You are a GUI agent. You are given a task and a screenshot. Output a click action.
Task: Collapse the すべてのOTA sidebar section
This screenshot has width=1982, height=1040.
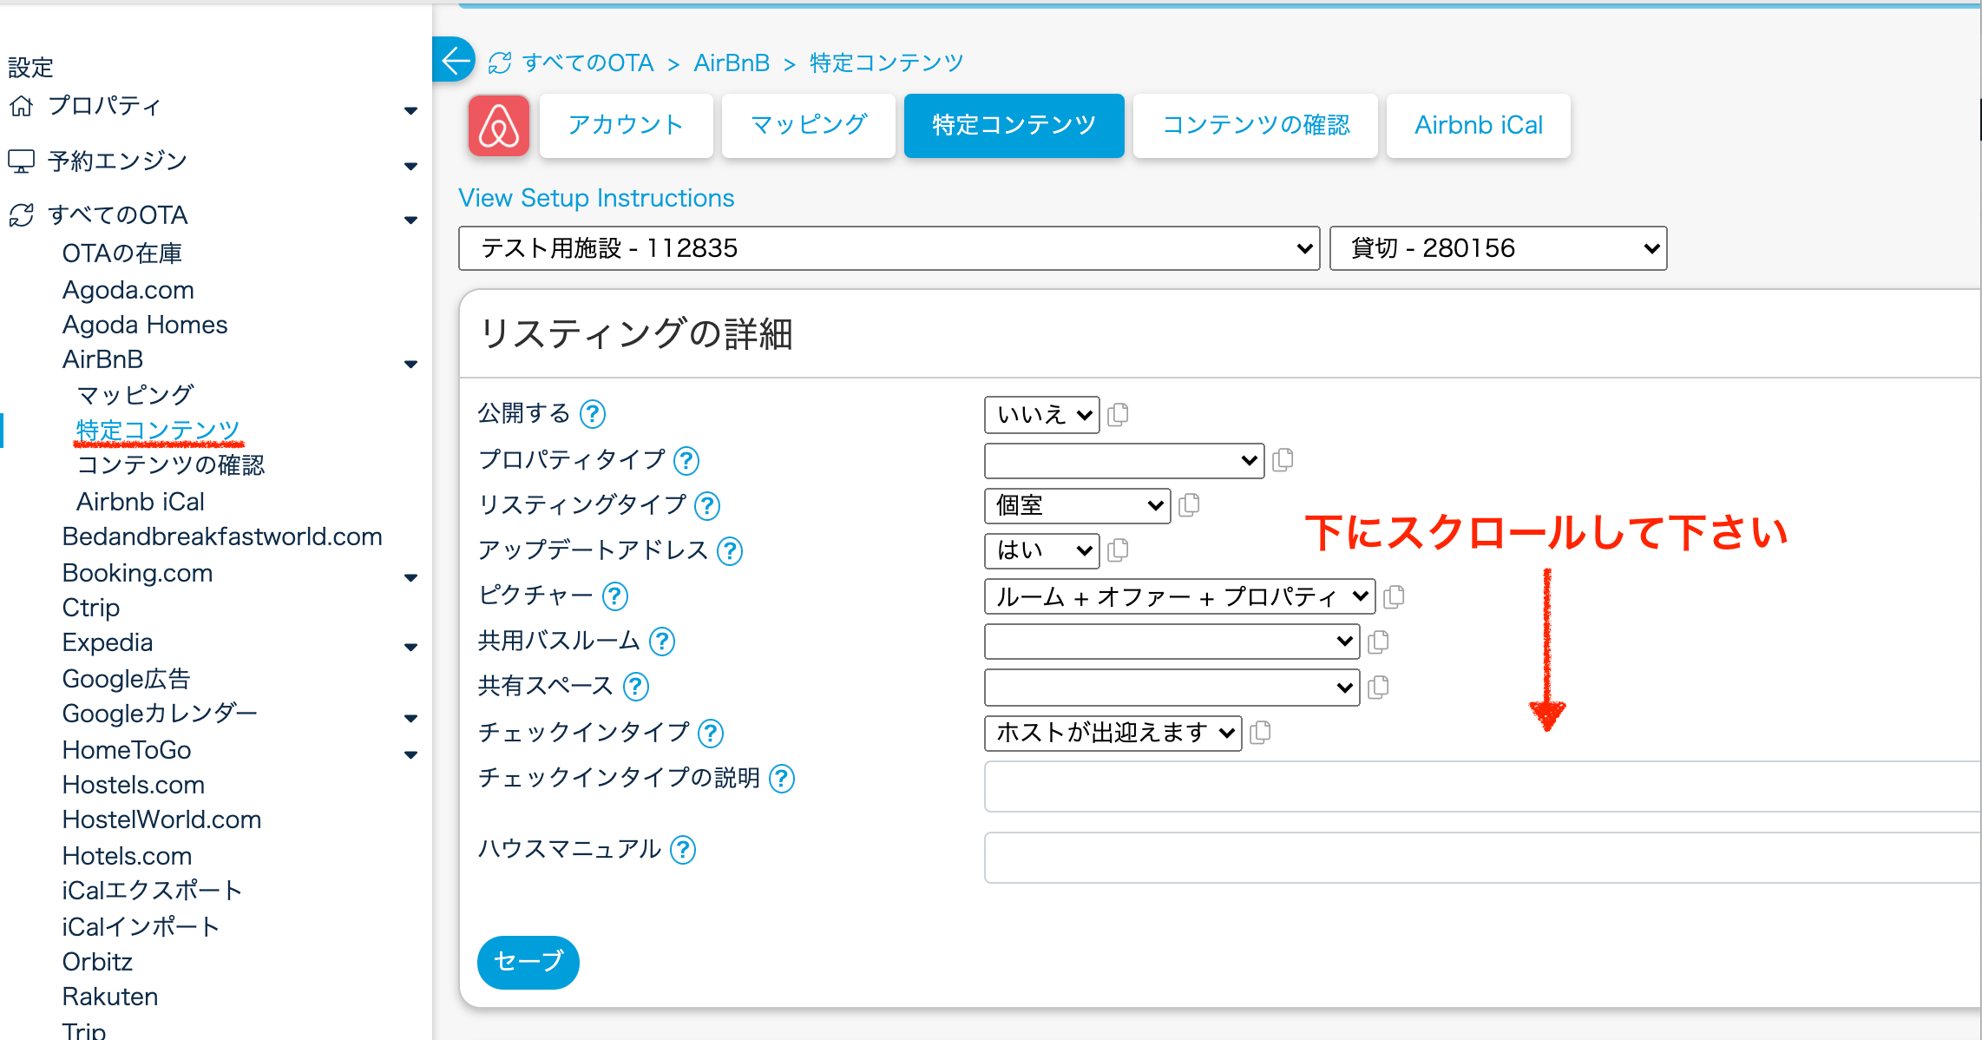click(x=411, y=220)
